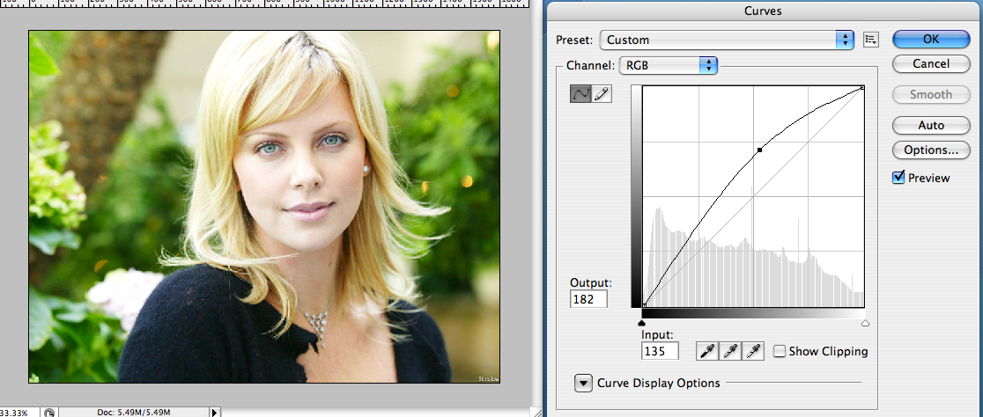Click the Smooth button

point(931,94)
